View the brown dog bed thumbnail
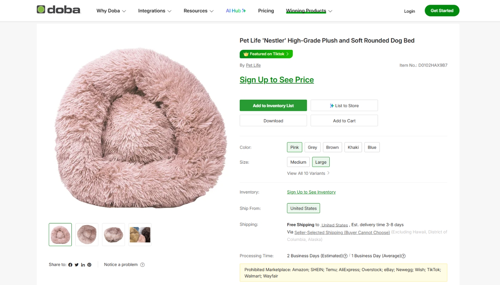Screen dimensions: 500x285 click(x=113, y=234)
